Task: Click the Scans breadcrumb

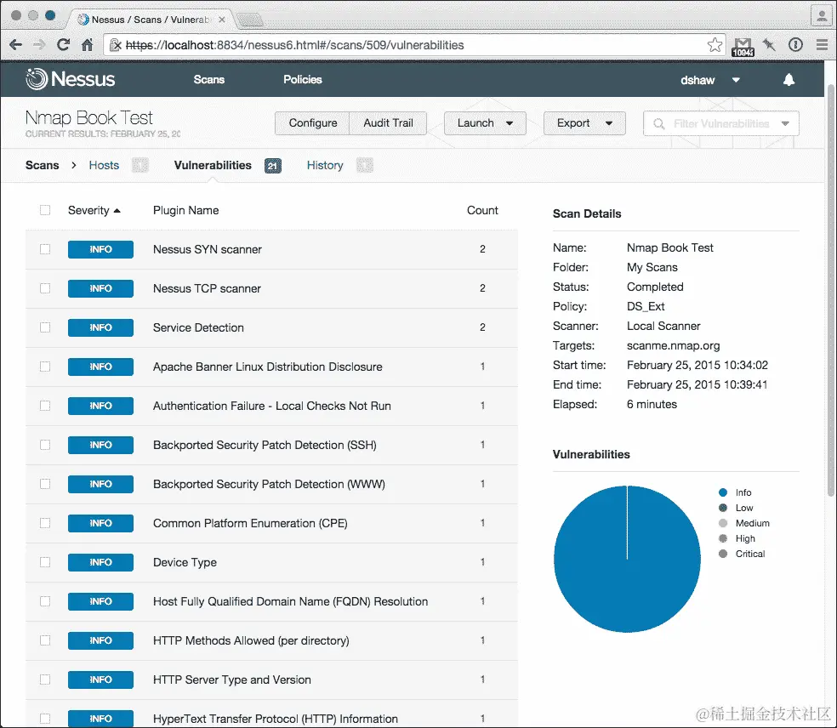Action: pos(43,166)
